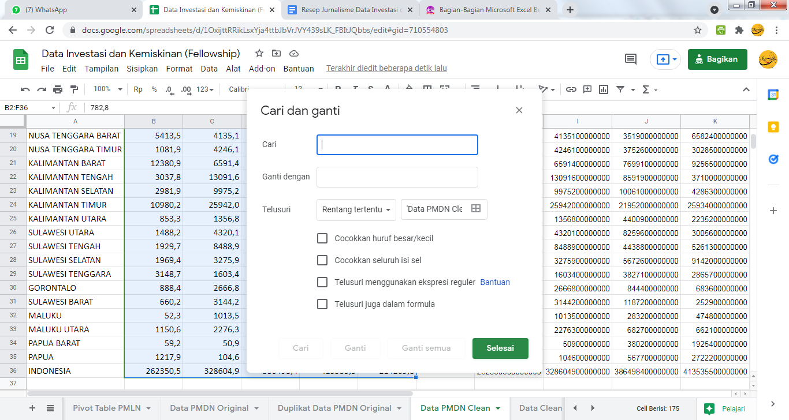This screenshot has width=789, height=420.
Task: Click the print icon in toolbar
Action: point(58,89)
